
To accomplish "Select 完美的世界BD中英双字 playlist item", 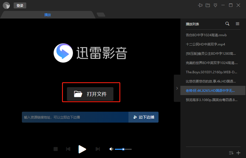I will [x=213, y=63].
